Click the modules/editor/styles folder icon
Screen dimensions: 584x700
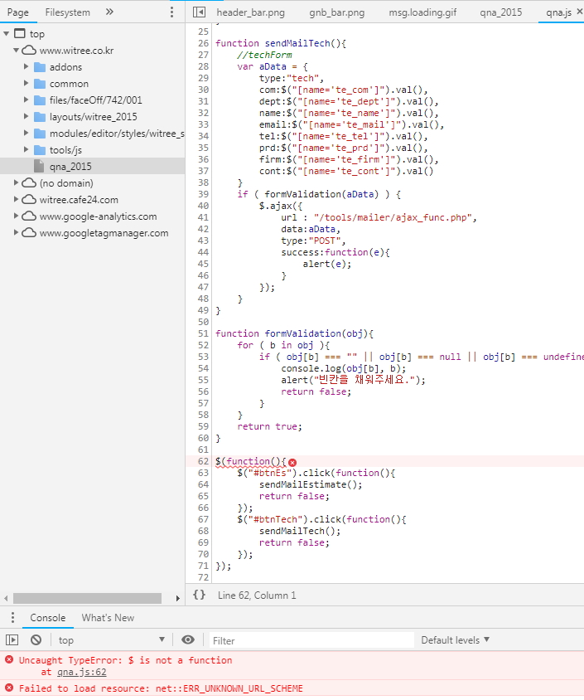(40, 133)
